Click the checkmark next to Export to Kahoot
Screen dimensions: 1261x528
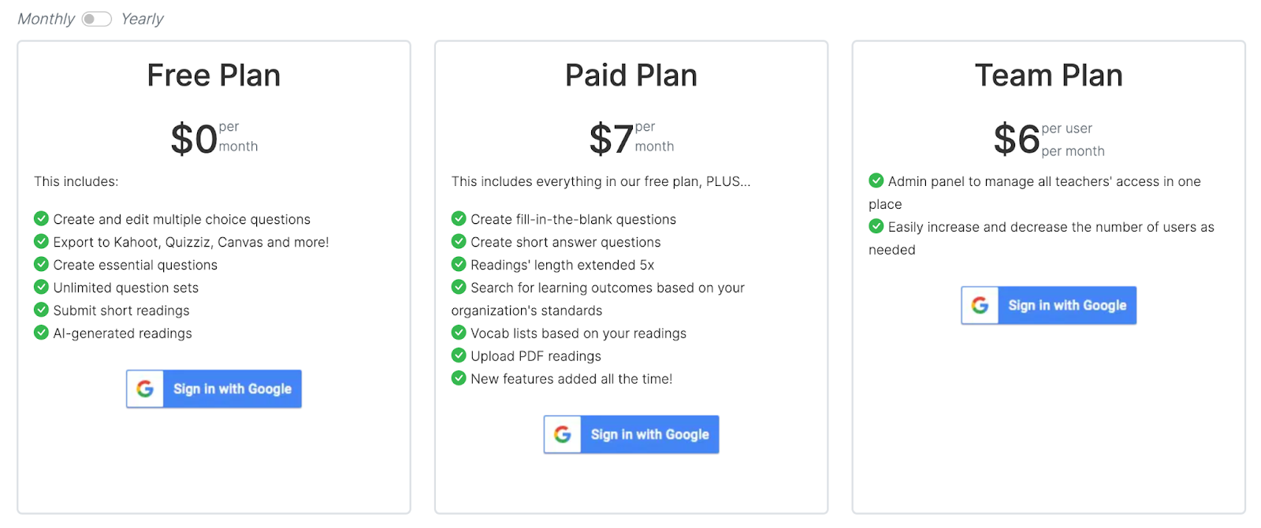click(42, 241)
